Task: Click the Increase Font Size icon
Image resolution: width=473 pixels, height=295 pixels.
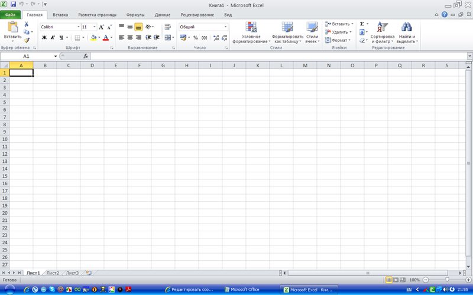Action: 102,27
